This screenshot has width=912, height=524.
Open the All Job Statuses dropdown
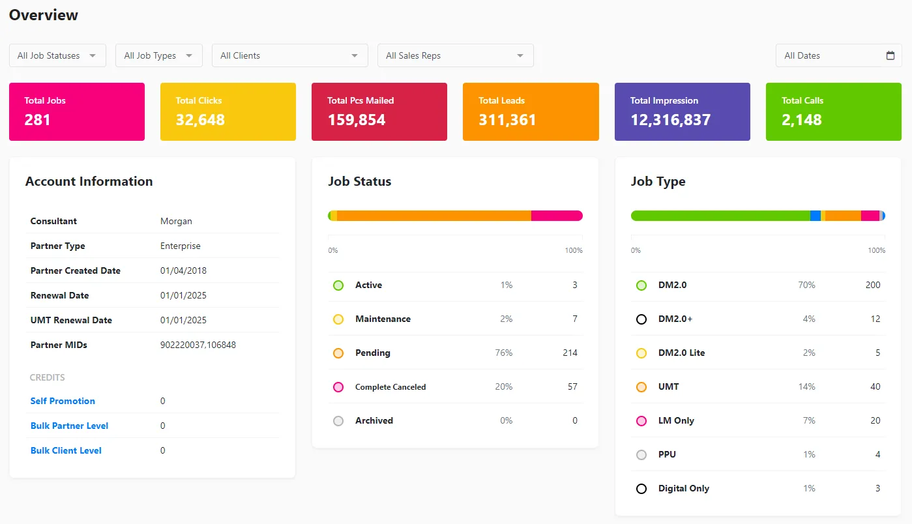tap(57, 55)
